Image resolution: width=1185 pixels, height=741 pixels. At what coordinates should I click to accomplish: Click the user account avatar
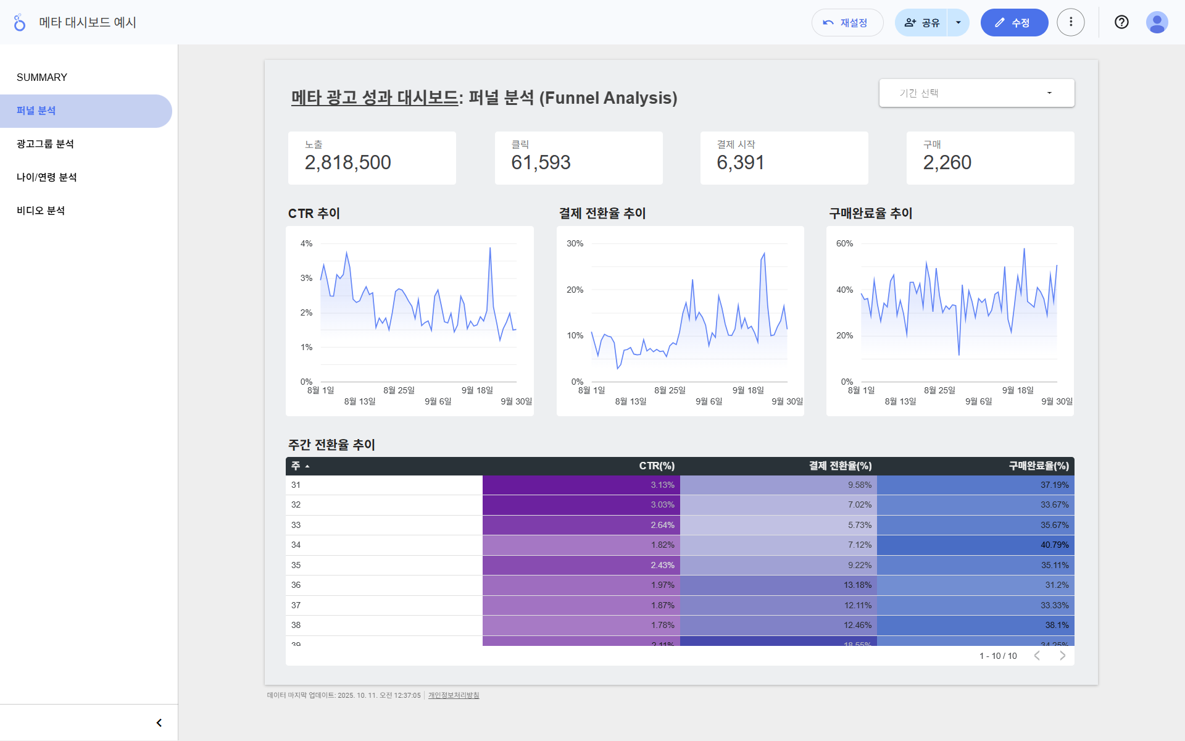[x=1156, y=23]
